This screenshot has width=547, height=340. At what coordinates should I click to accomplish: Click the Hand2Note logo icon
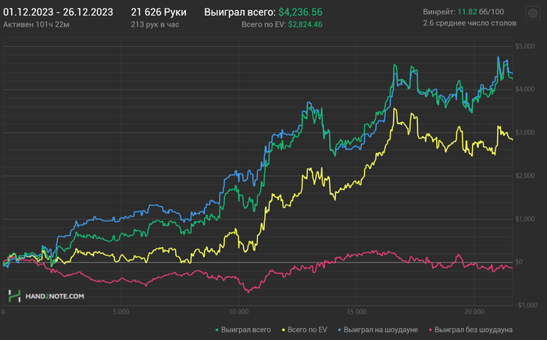coord(14,296)
